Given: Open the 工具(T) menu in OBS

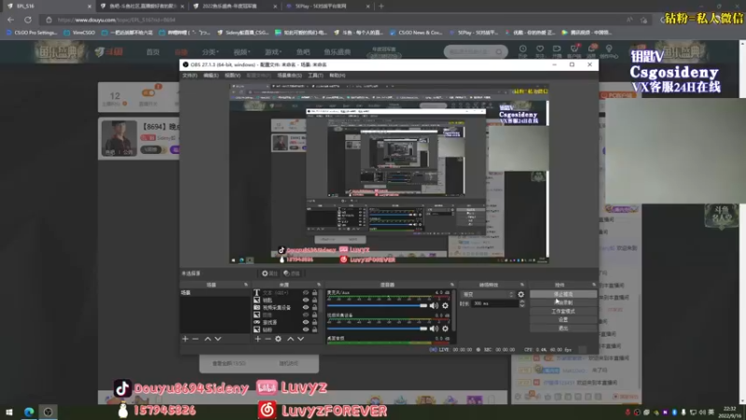Looking at the screenshot, I should (x=315, y=76).
